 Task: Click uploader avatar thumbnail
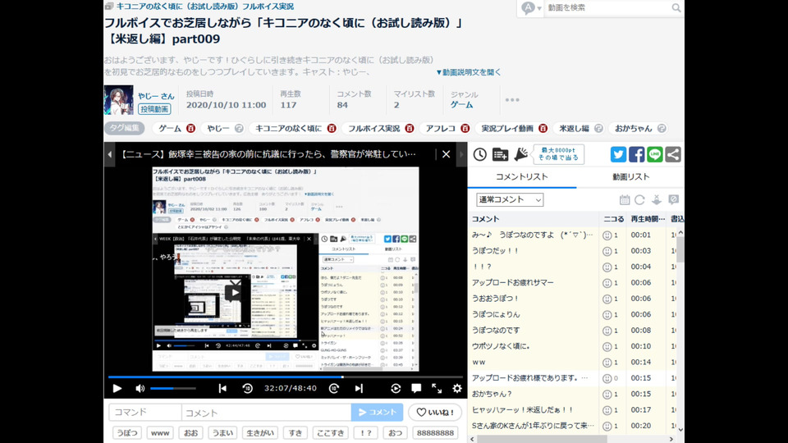point(118,100)
